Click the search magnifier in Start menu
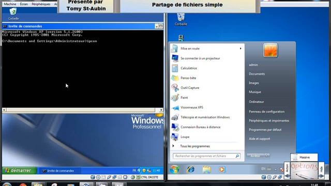The image size is (331, 186). click(237, 156)
